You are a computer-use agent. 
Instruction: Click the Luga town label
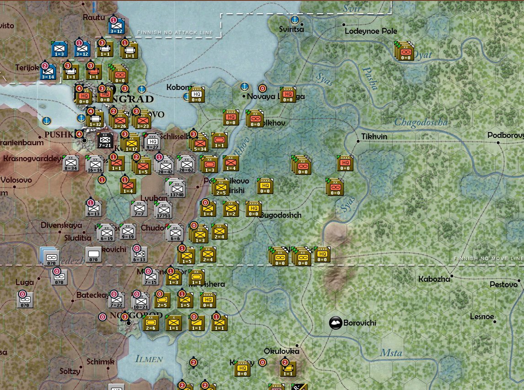coord(25,282)
